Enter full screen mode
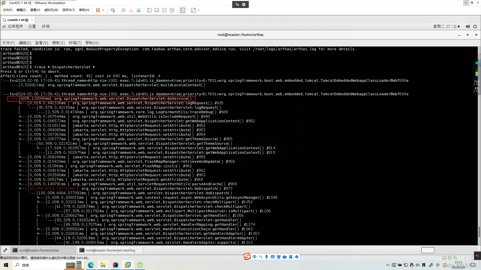This screenshot has width=481, height=270. point(164,10)
